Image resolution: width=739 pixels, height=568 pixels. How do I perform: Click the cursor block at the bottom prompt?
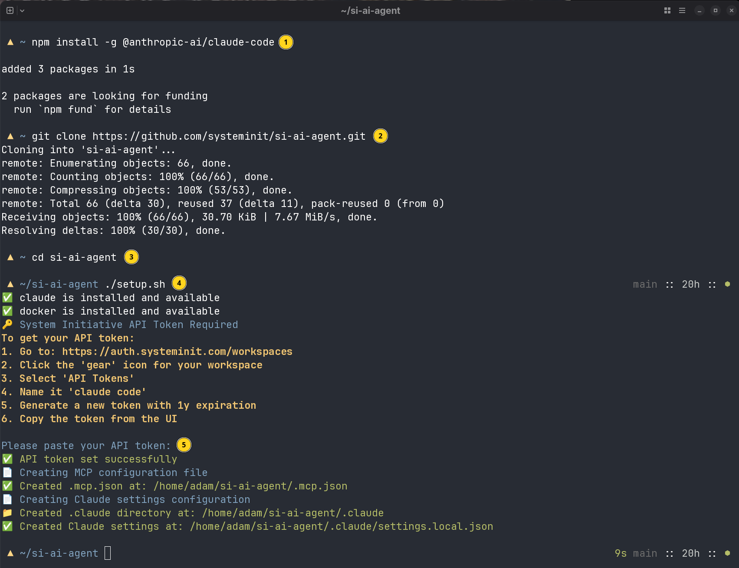click(108, 553)
